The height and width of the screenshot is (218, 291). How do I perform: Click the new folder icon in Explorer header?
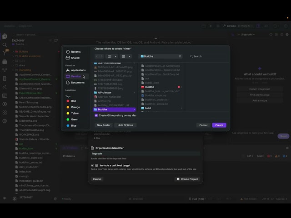tap(56, 40)
